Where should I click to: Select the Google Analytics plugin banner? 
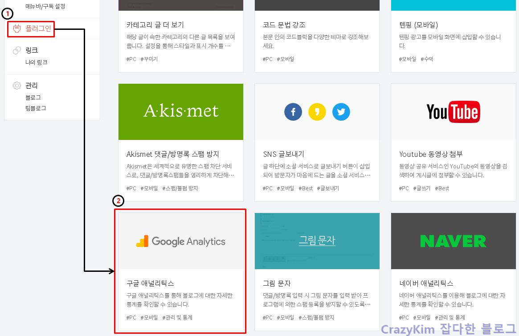[x=181, y=241]
